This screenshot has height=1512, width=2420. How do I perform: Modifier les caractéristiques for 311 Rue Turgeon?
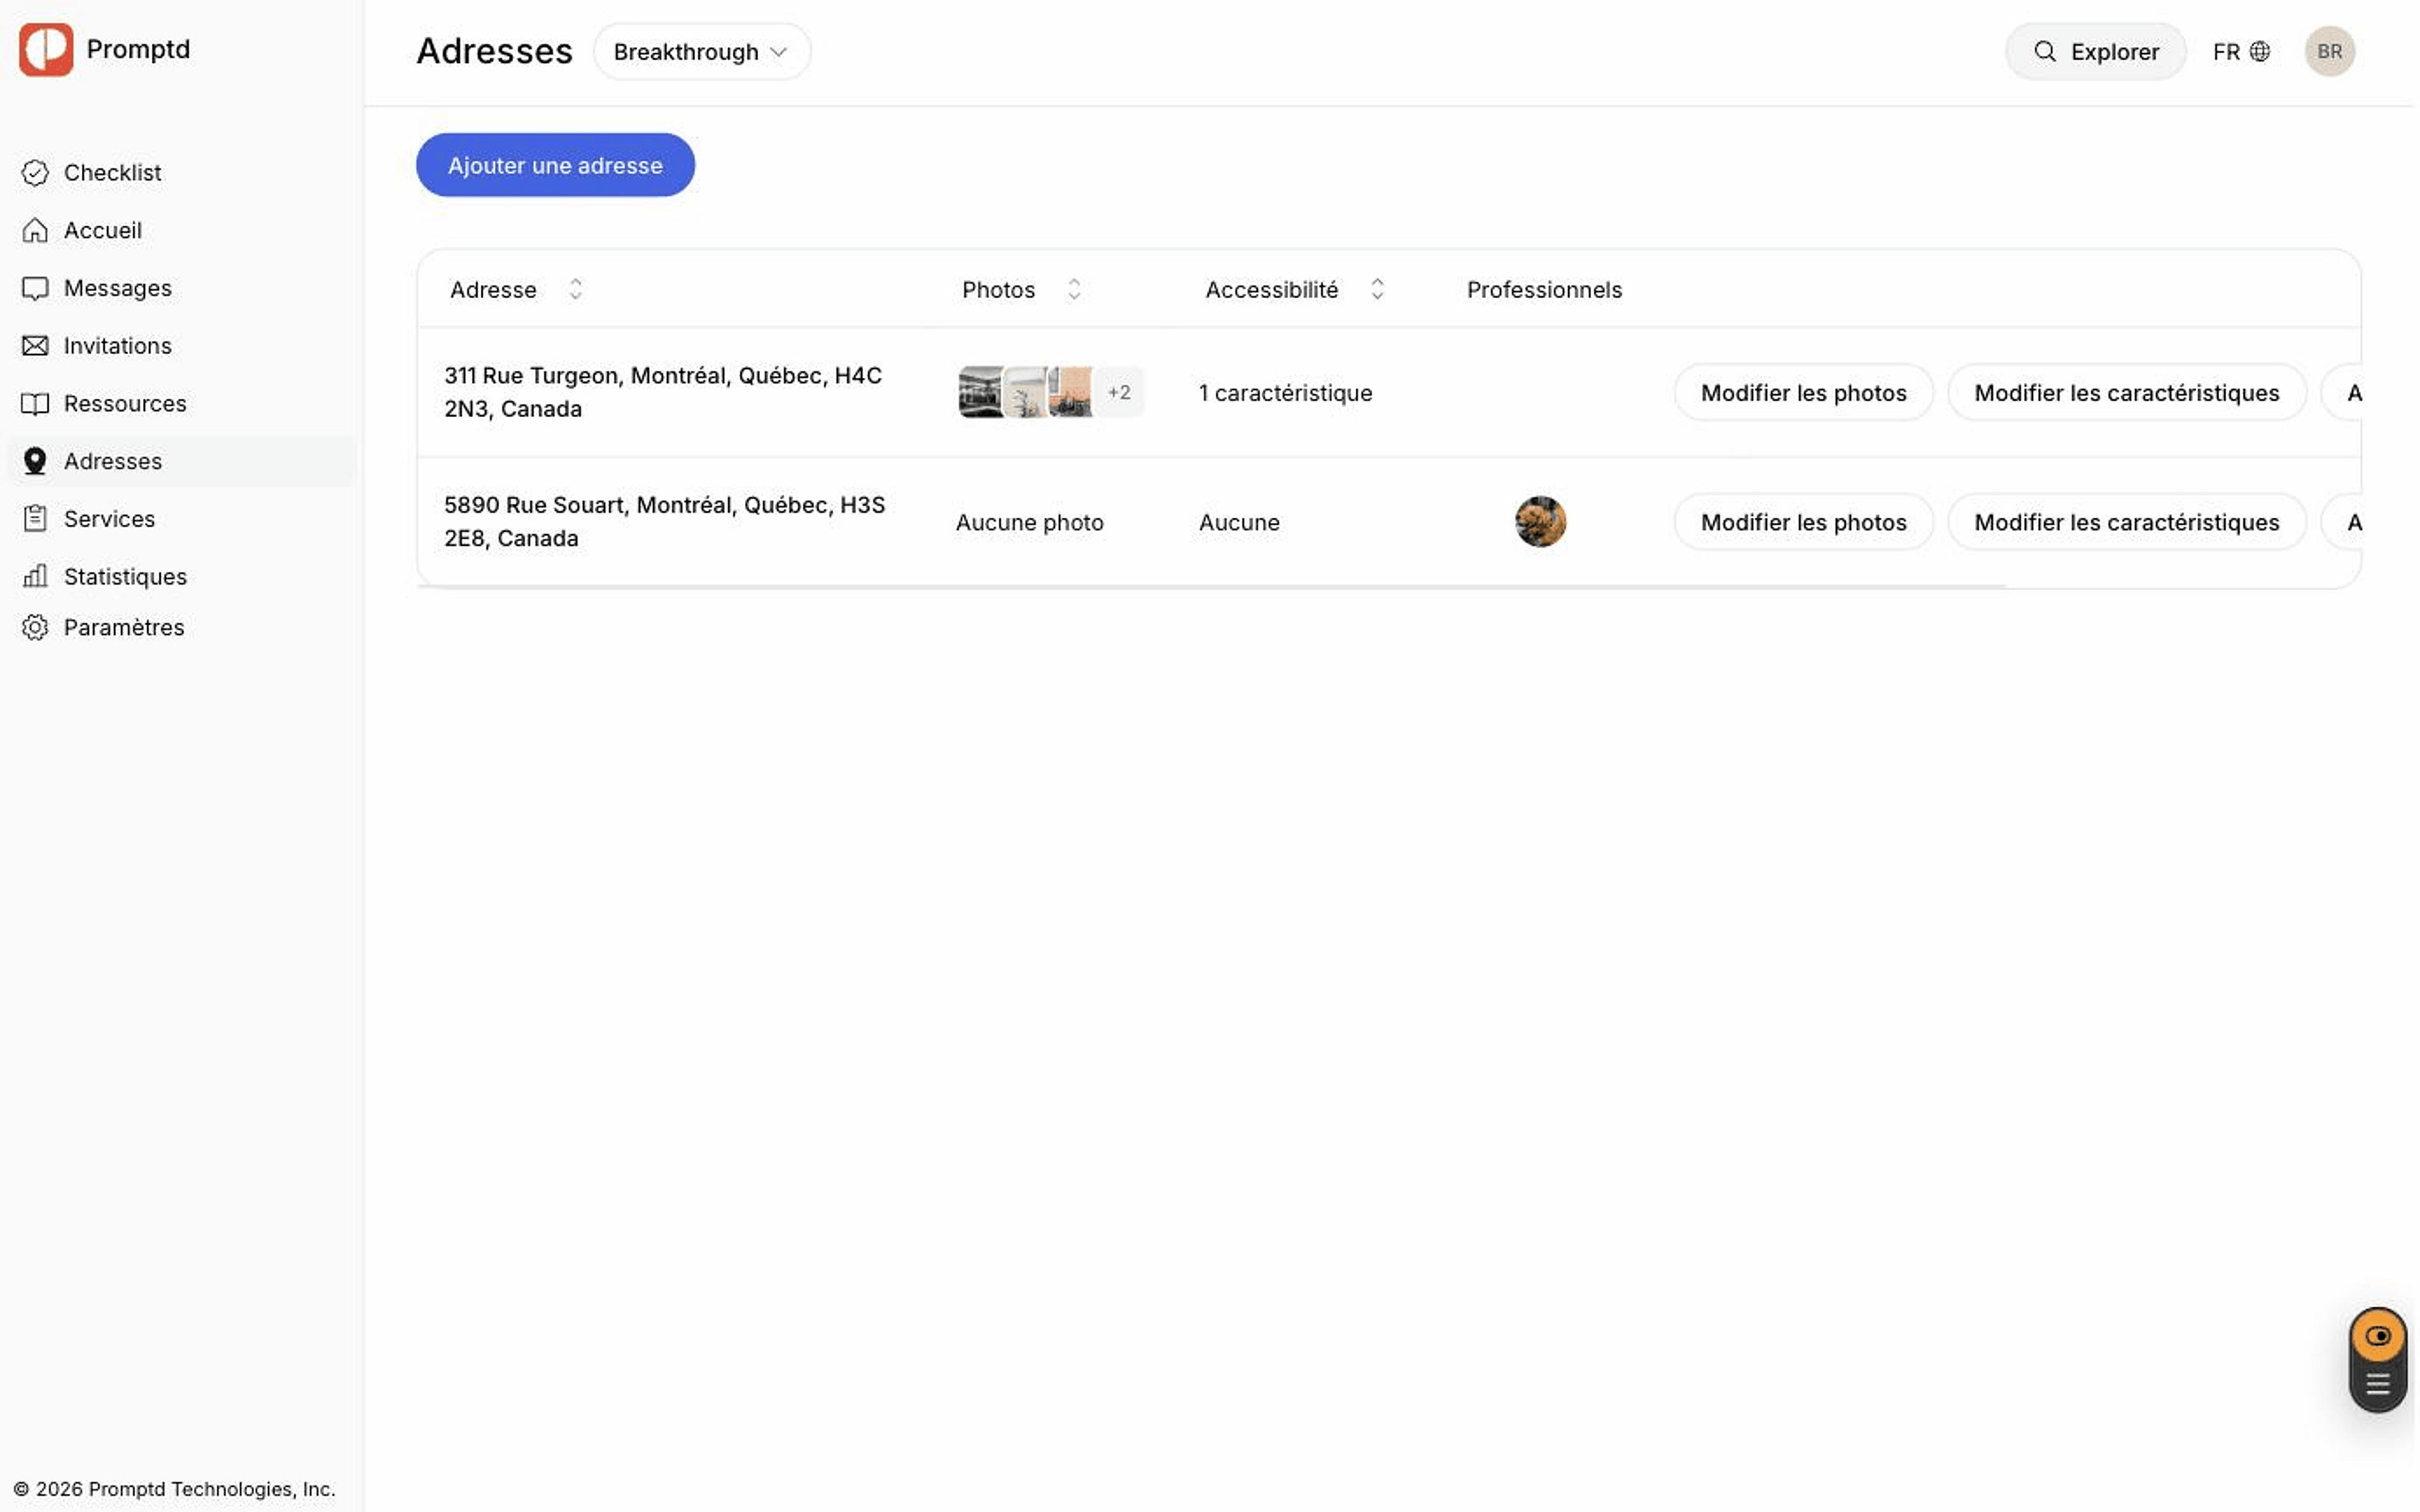[x=2127, y=393]
